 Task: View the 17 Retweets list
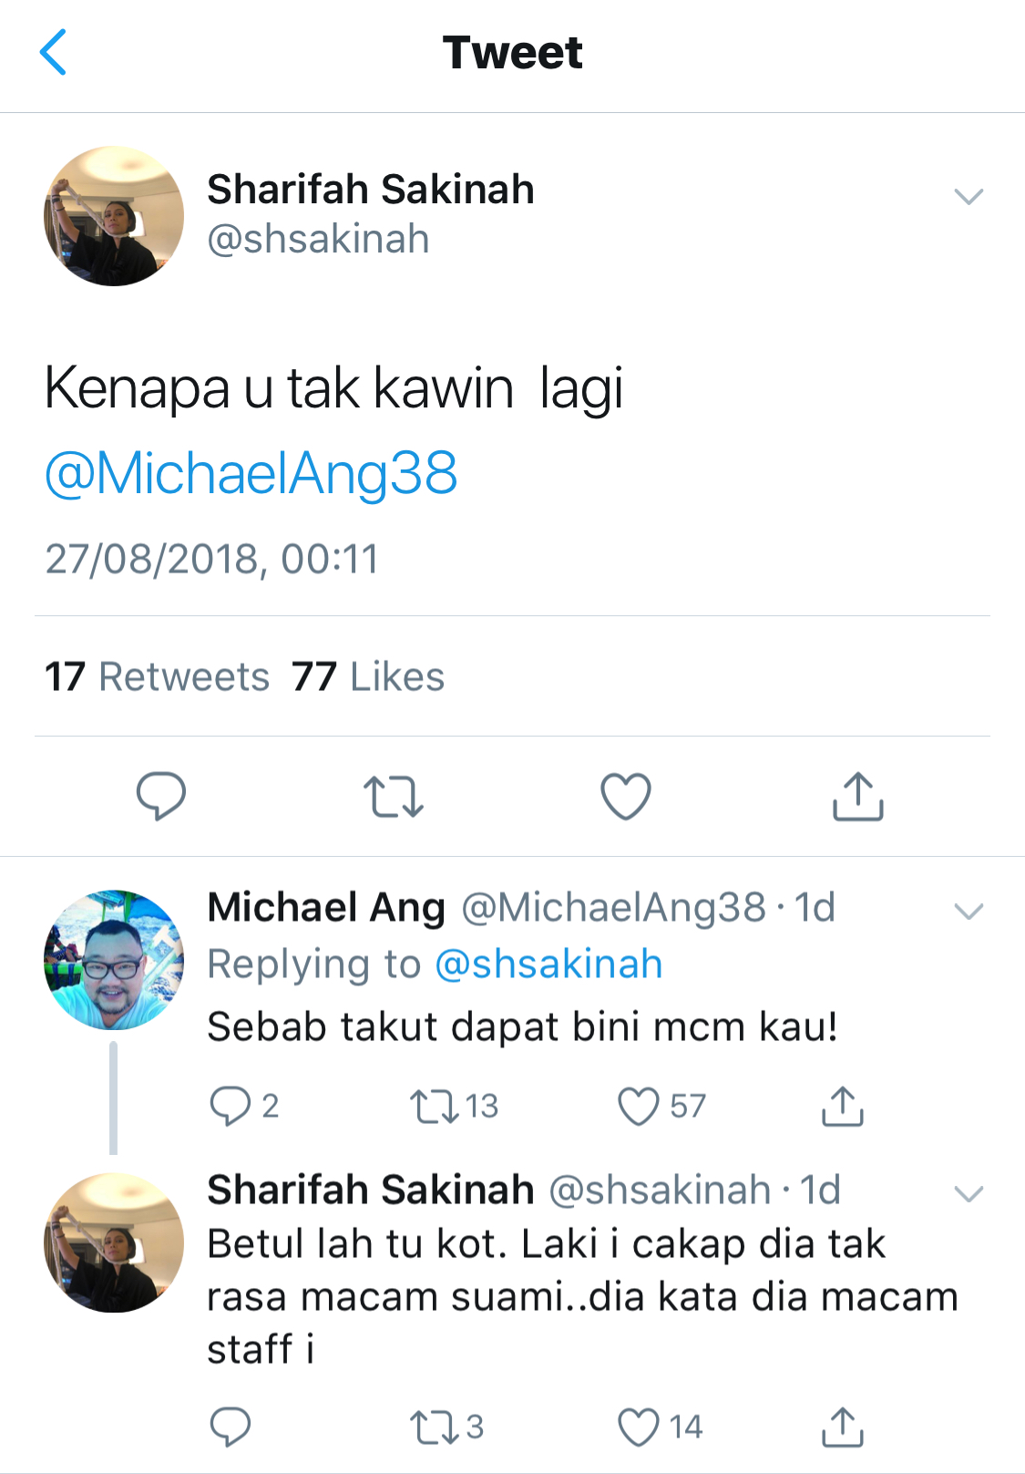158,676
